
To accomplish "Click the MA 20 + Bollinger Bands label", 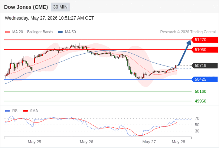I will [x=33, y=32].
